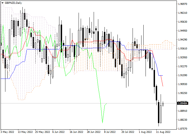This screenshot has height=135, width=189.
Task: Click the 1.87570 price axis label
Action: (x=183, y=129)
